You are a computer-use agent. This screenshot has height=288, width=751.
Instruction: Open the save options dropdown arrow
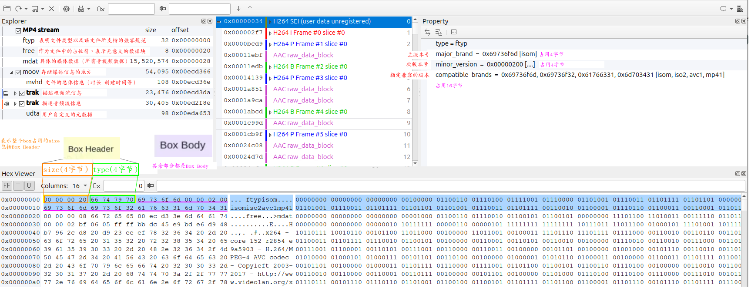pyautogui.click(x=43, y=9)
